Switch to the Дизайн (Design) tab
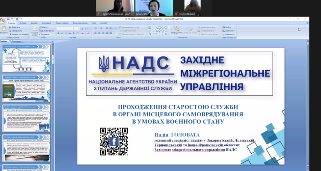The height and width of the screenshot is (171, 321). 34,23
